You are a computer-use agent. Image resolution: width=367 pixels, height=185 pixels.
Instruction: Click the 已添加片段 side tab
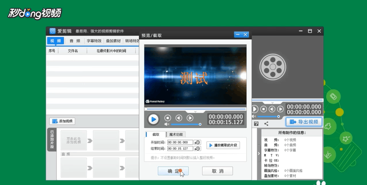[52, 140]
